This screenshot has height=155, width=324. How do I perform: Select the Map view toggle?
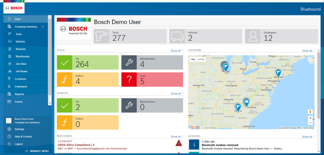[193, 59]
